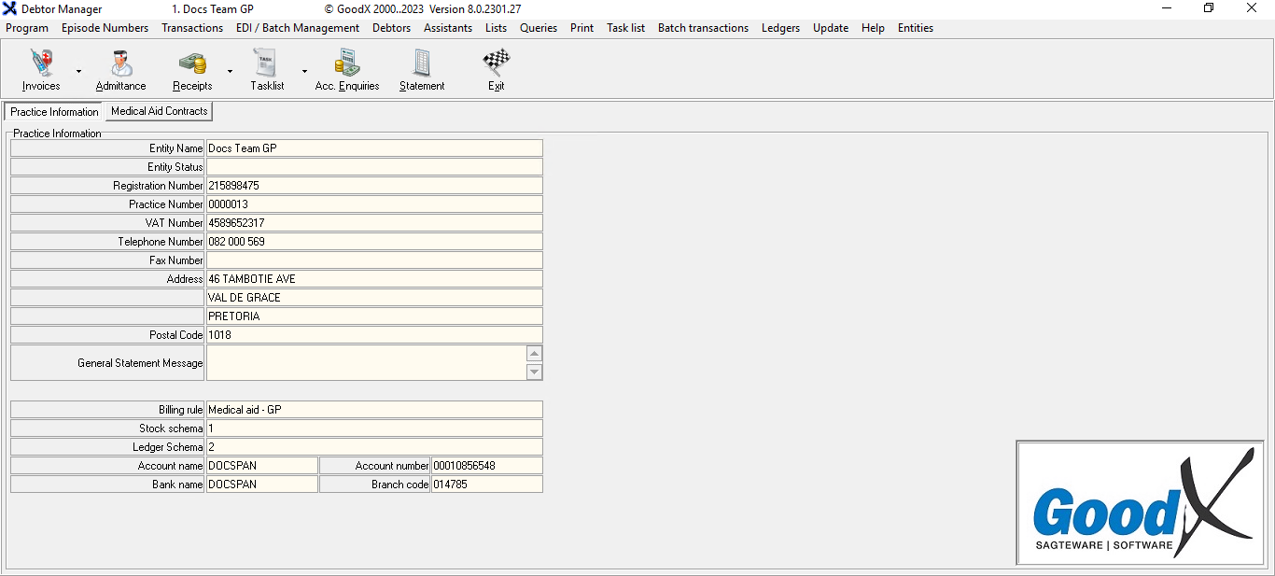Screen dimensions: 1275x576
Task: Switch to the Medical Aid Contracts tab
Action: [x=159, y=111]
